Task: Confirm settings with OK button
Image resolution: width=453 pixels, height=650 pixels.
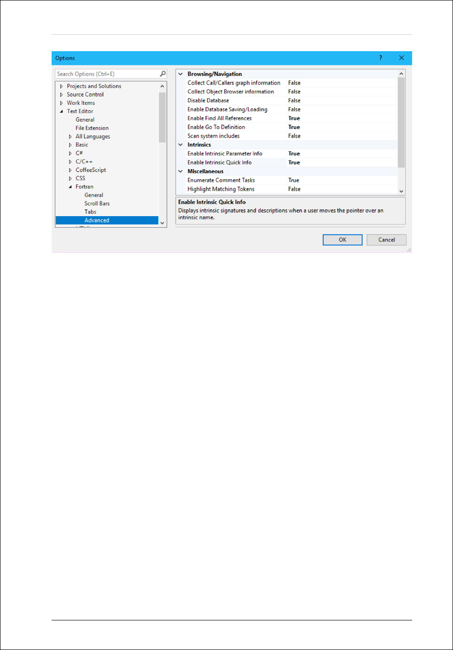Action: pyautogui.click(x=343, y=240)
